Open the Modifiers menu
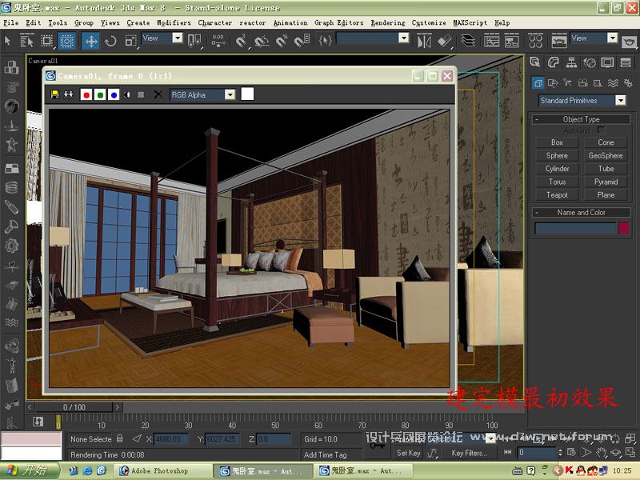This screenshot has height=480, width=640. (174, 22)
